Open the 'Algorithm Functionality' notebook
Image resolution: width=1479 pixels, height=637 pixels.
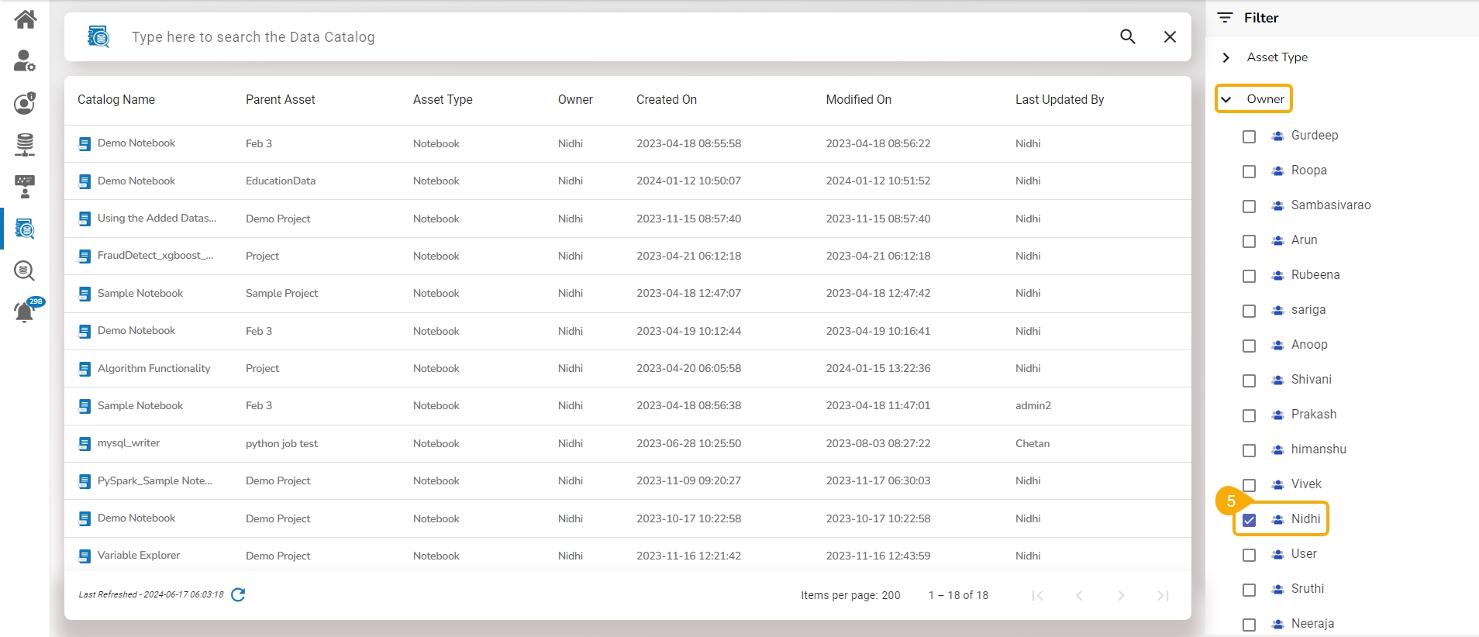(154, 368)
